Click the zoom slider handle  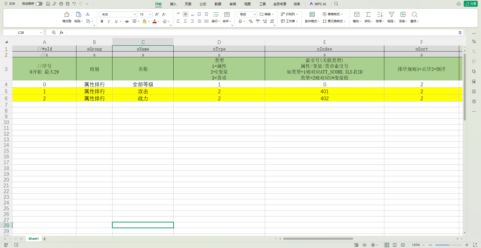[x=450, y=245]
